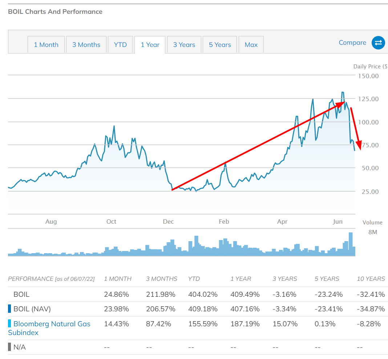Switch to the 1 Month tab
Screen dimensions: 388x359
[46, 45]
